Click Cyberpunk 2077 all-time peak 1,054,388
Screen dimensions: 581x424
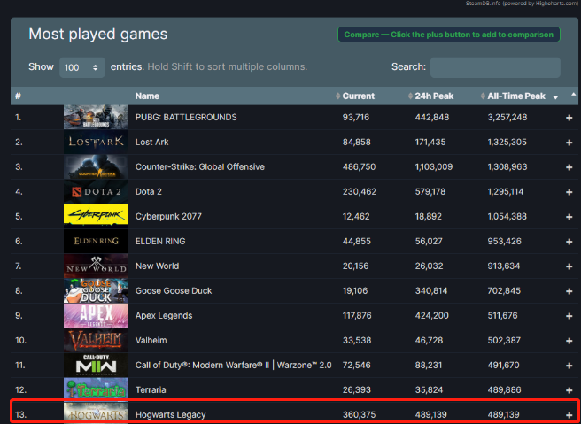pos(507,216)
